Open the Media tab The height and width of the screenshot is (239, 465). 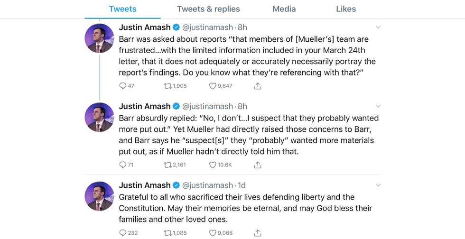[284, 9]
